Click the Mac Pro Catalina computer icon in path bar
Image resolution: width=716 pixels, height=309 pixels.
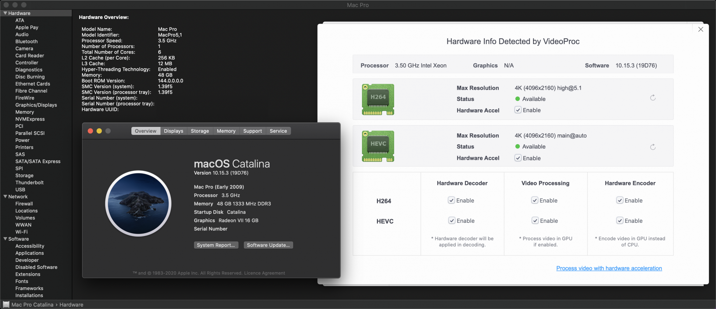click(6, 305)
